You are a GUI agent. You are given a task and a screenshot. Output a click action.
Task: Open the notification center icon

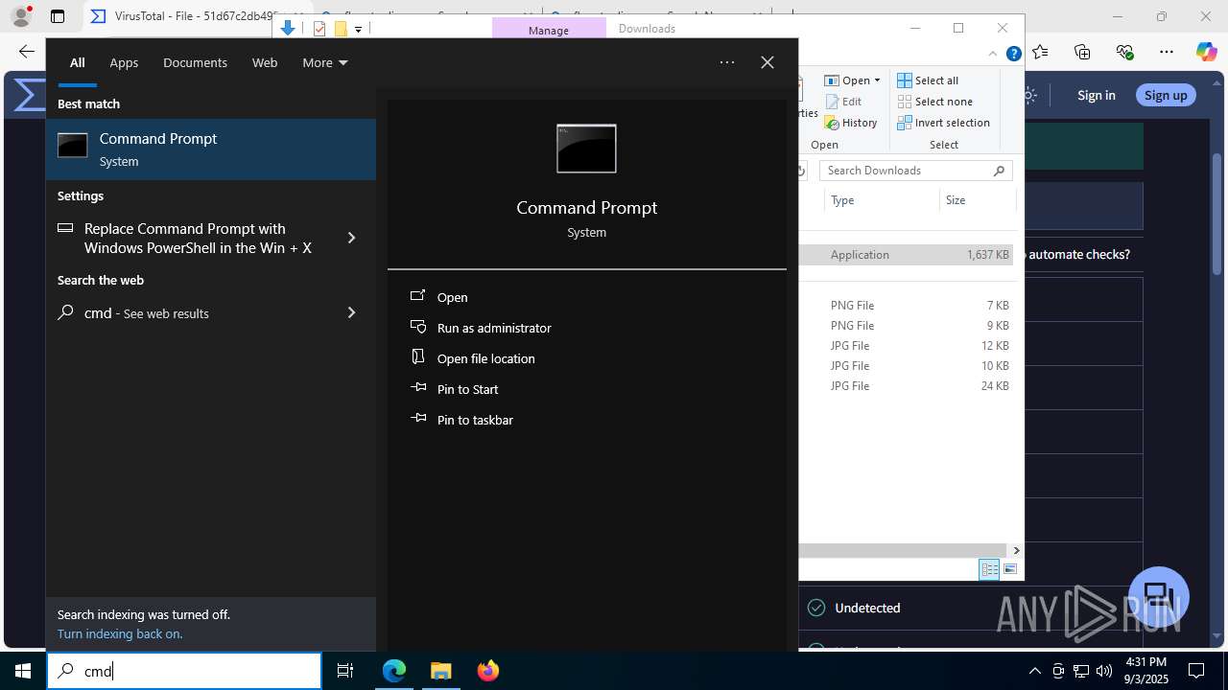(x=1196, y=671)
